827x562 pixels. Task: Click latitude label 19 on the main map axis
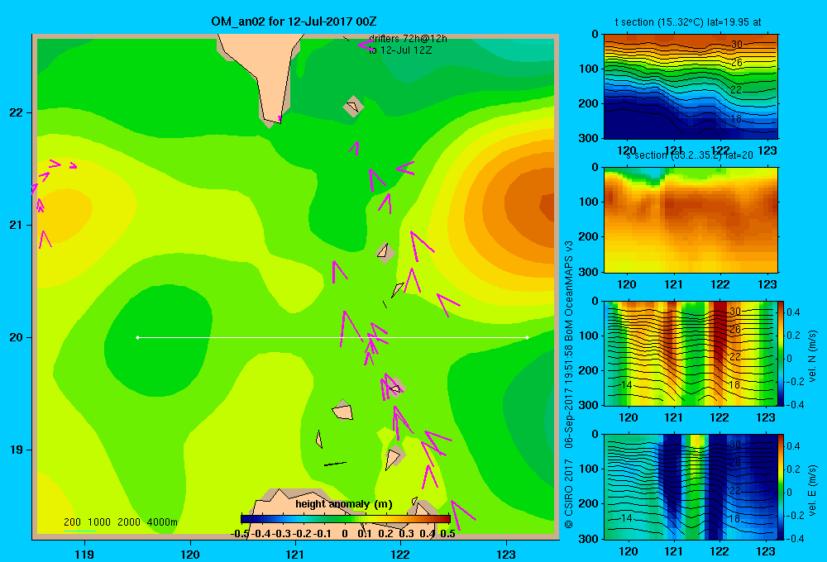(17, 450)
